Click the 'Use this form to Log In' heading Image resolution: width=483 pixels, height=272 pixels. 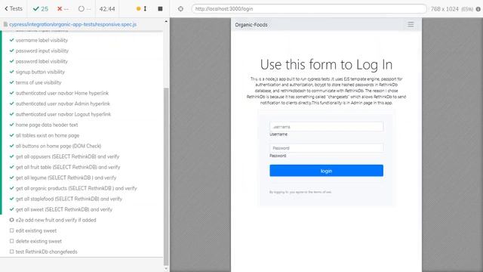point(326,65)
